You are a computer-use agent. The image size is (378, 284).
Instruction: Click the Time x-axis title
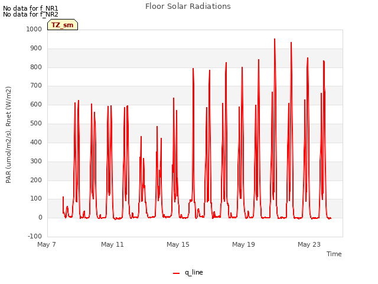pyautogui.click(x=334, y=254)
